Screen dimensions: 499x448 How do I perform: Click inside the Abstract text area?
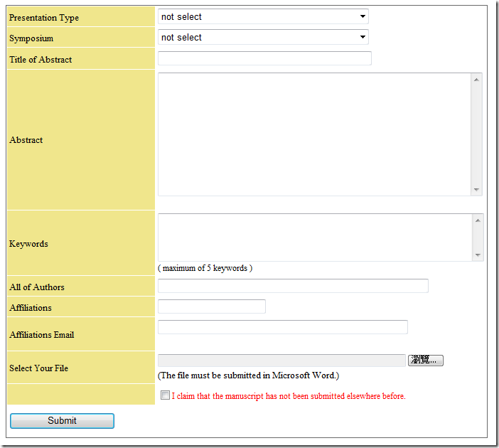[313, 134]
